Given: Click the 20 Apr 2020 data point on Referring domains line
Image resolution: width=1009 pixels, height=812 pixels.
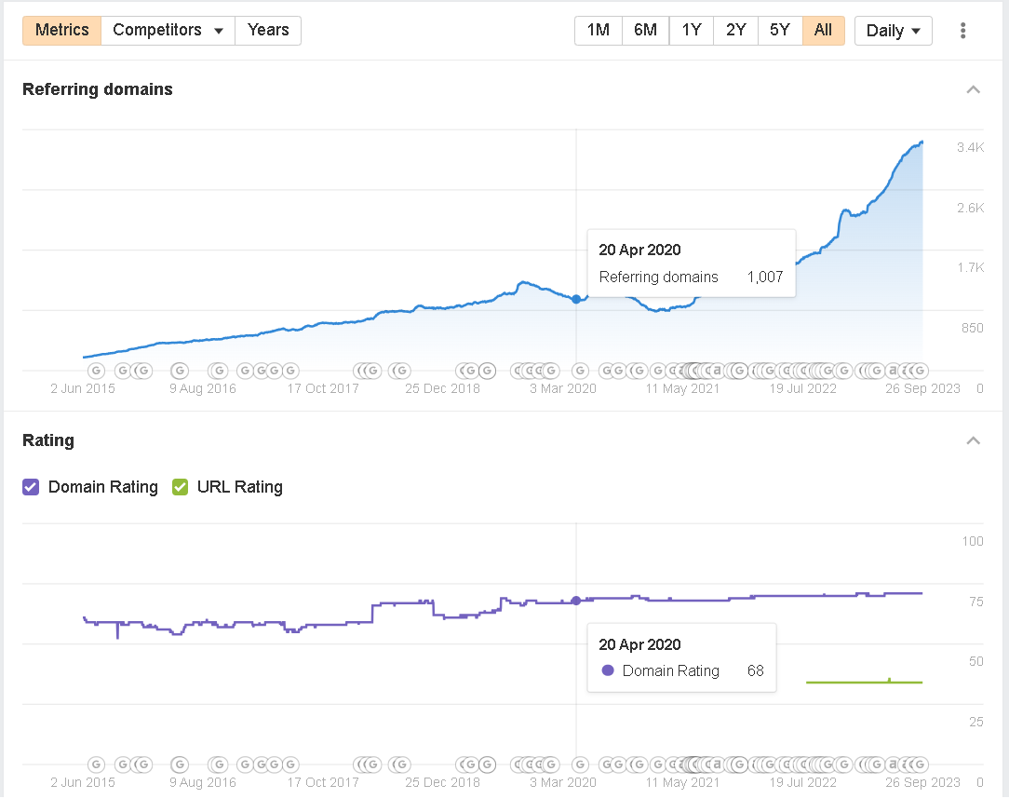Looking at the screenshot, I should [576, 299].
